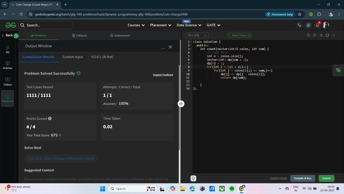Close the Output Window with X

click(170, 47)
